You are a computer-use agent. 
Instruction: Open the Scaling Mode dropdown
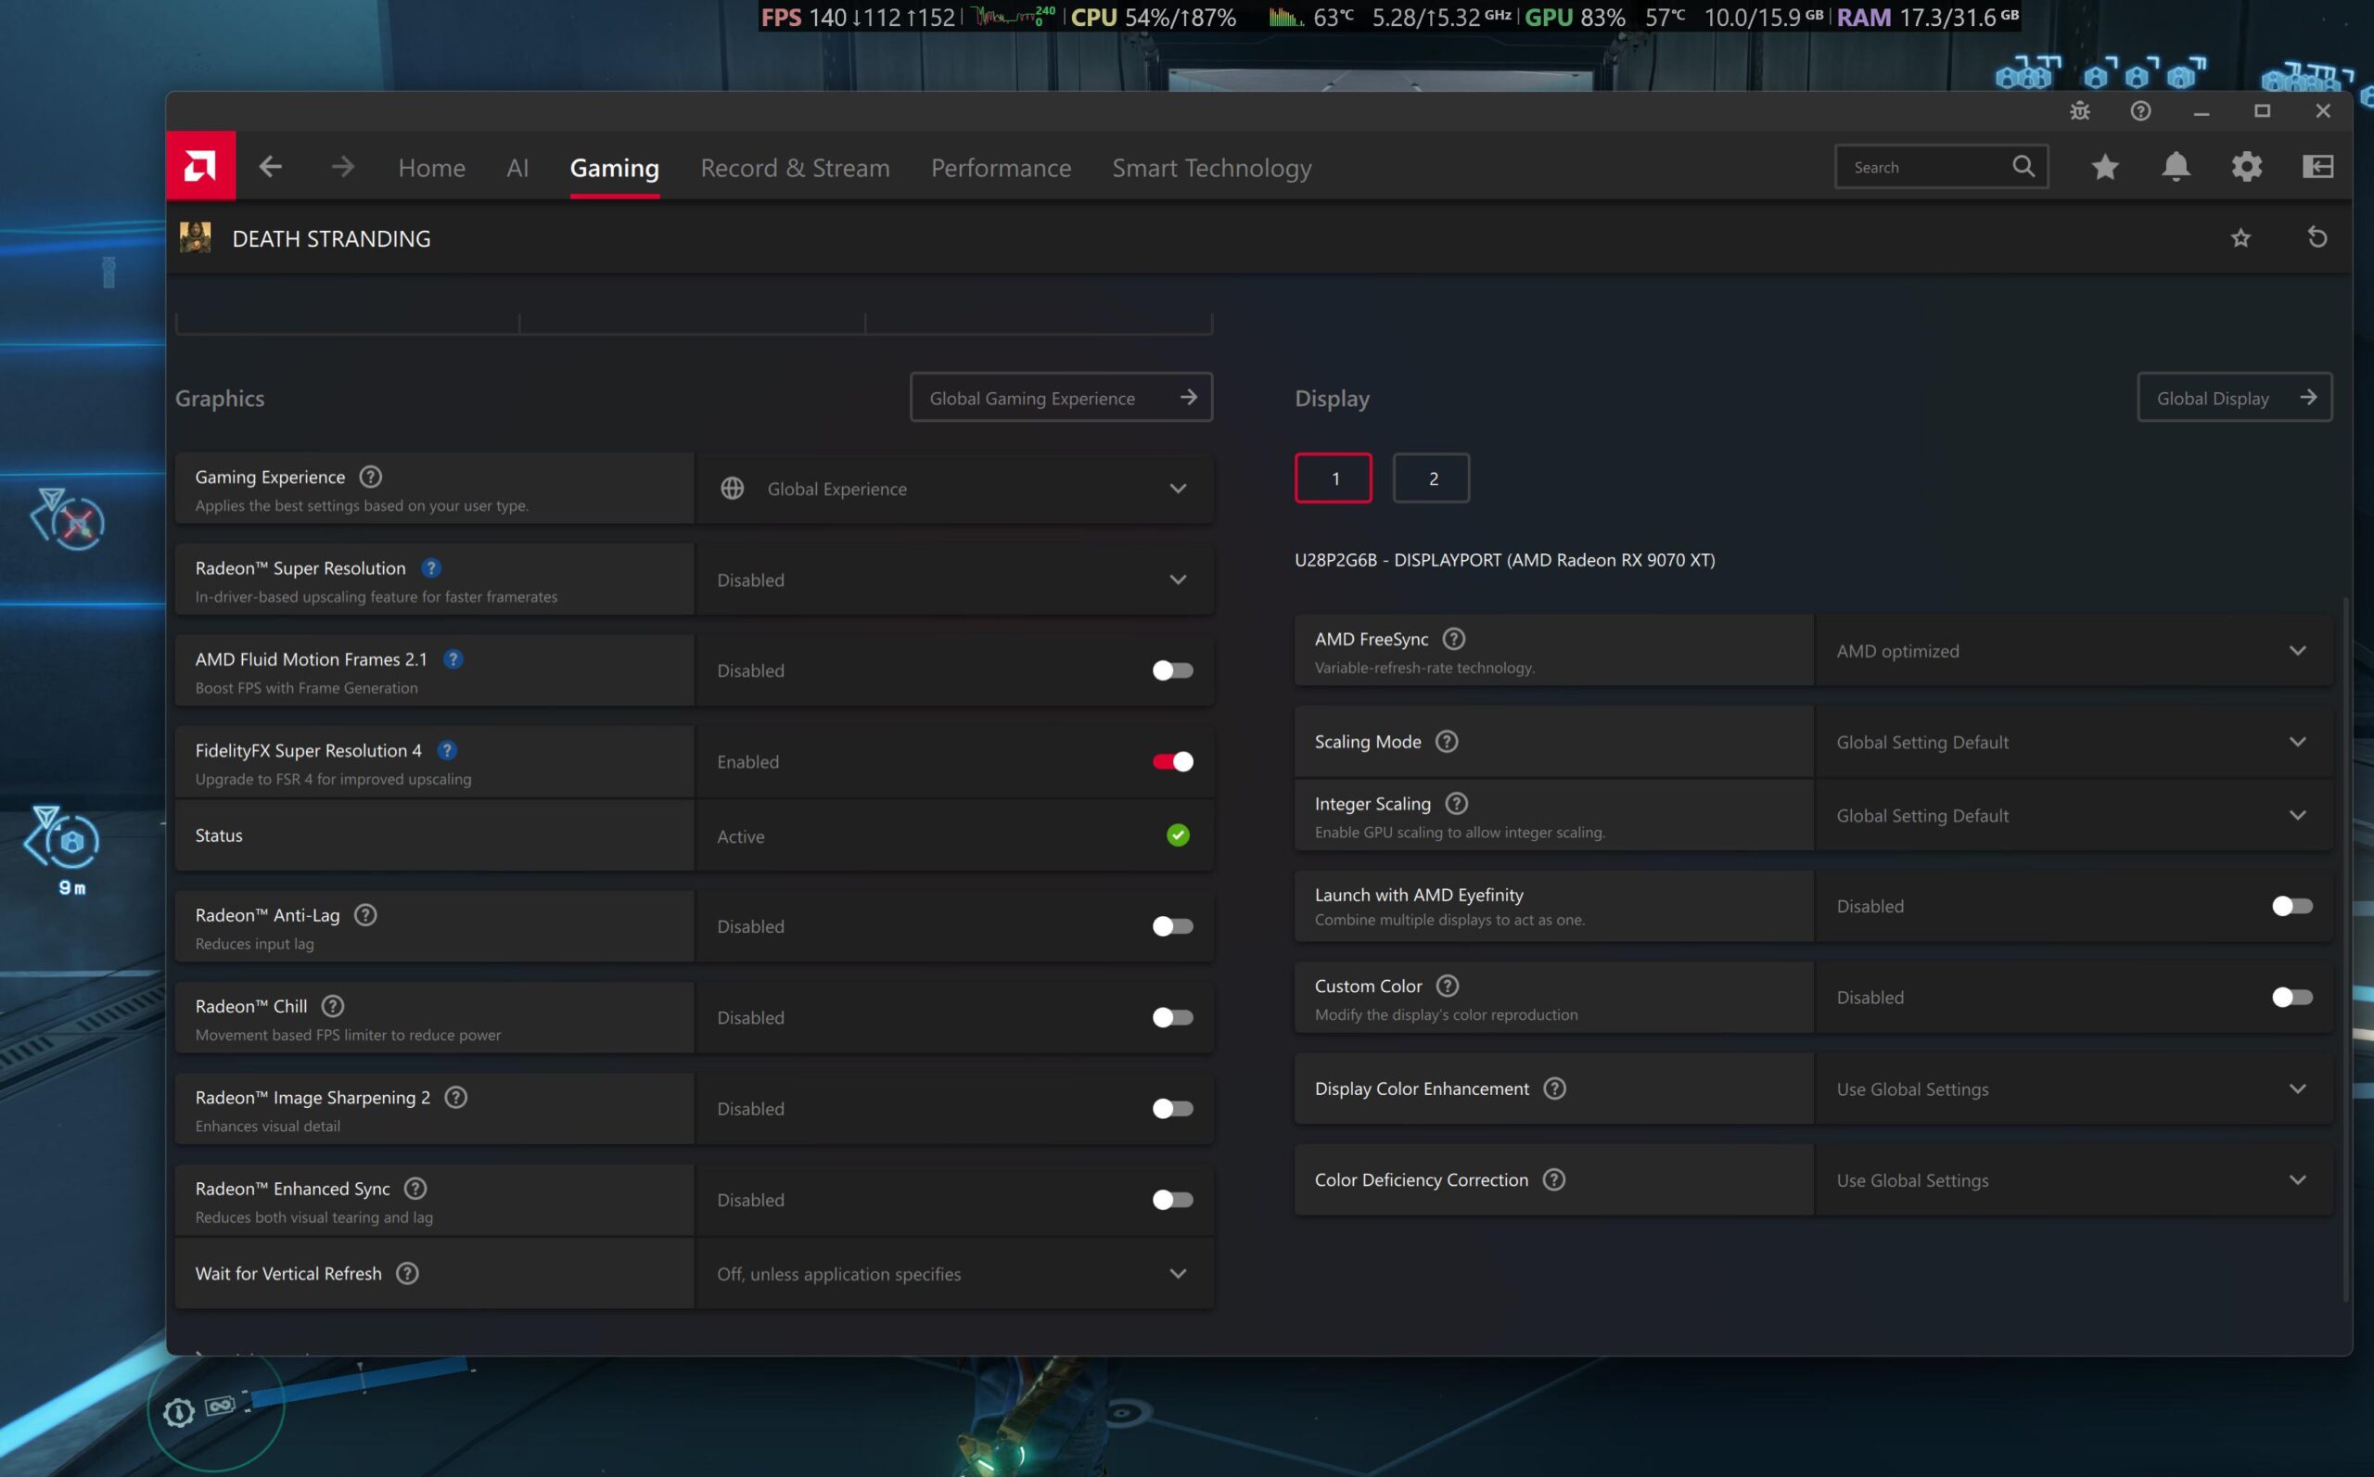point(2299,742)
